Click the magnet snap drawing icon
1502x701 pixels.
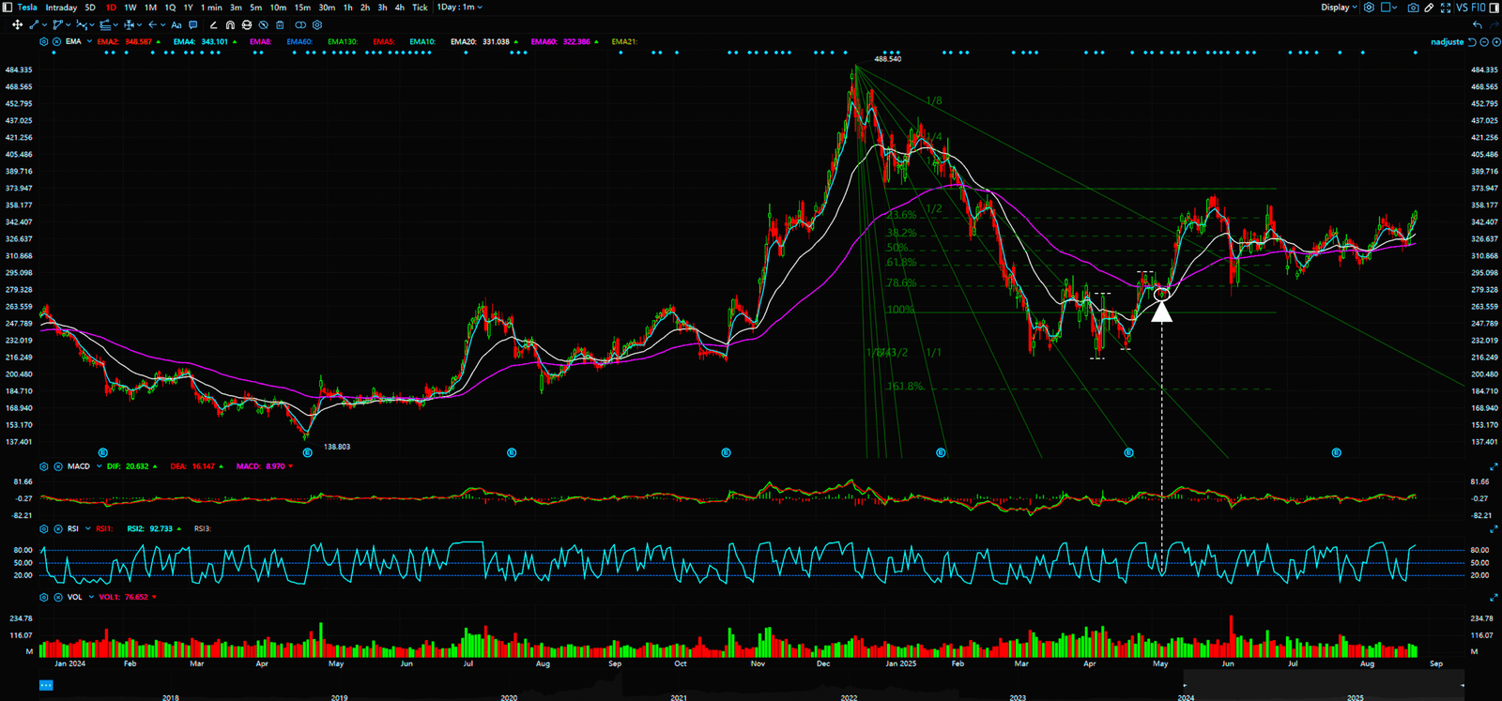point(230,25)
